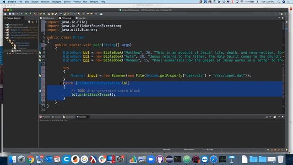
Task: Select the Console tab
Action: point(82,117)
